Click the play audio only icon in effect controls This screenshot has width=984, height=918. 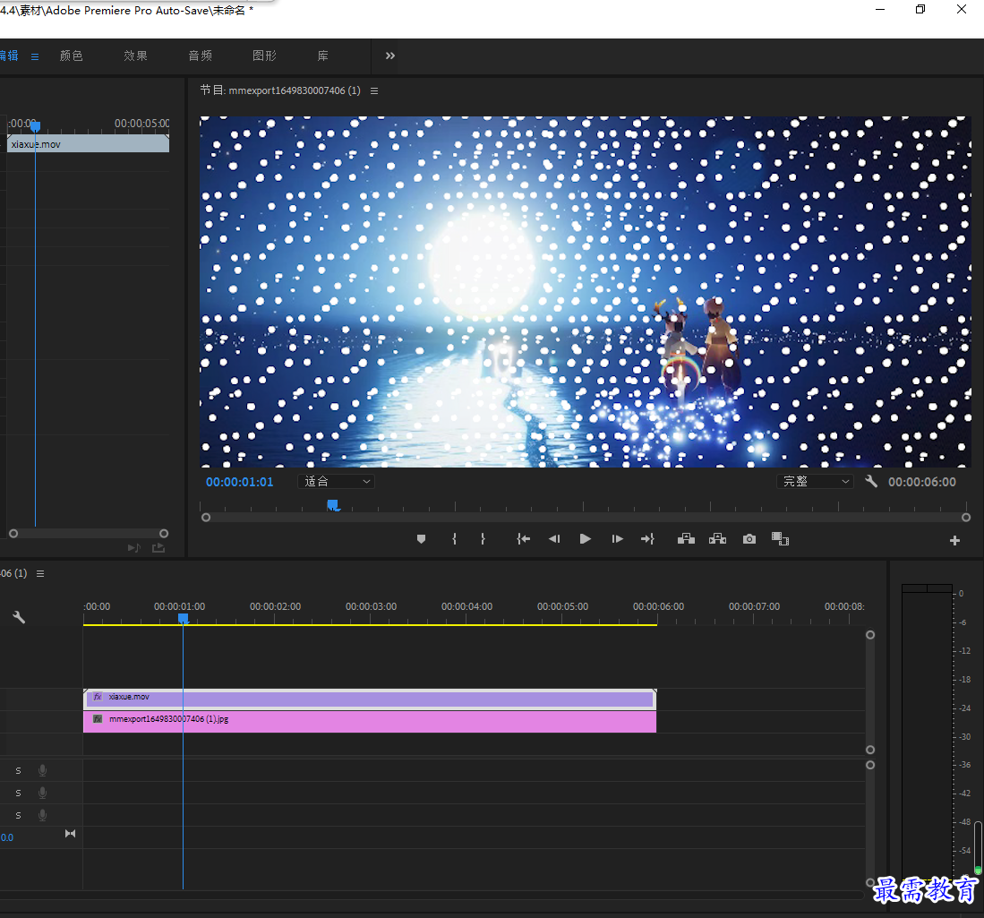pyautogui.click(x=133, y=548)
